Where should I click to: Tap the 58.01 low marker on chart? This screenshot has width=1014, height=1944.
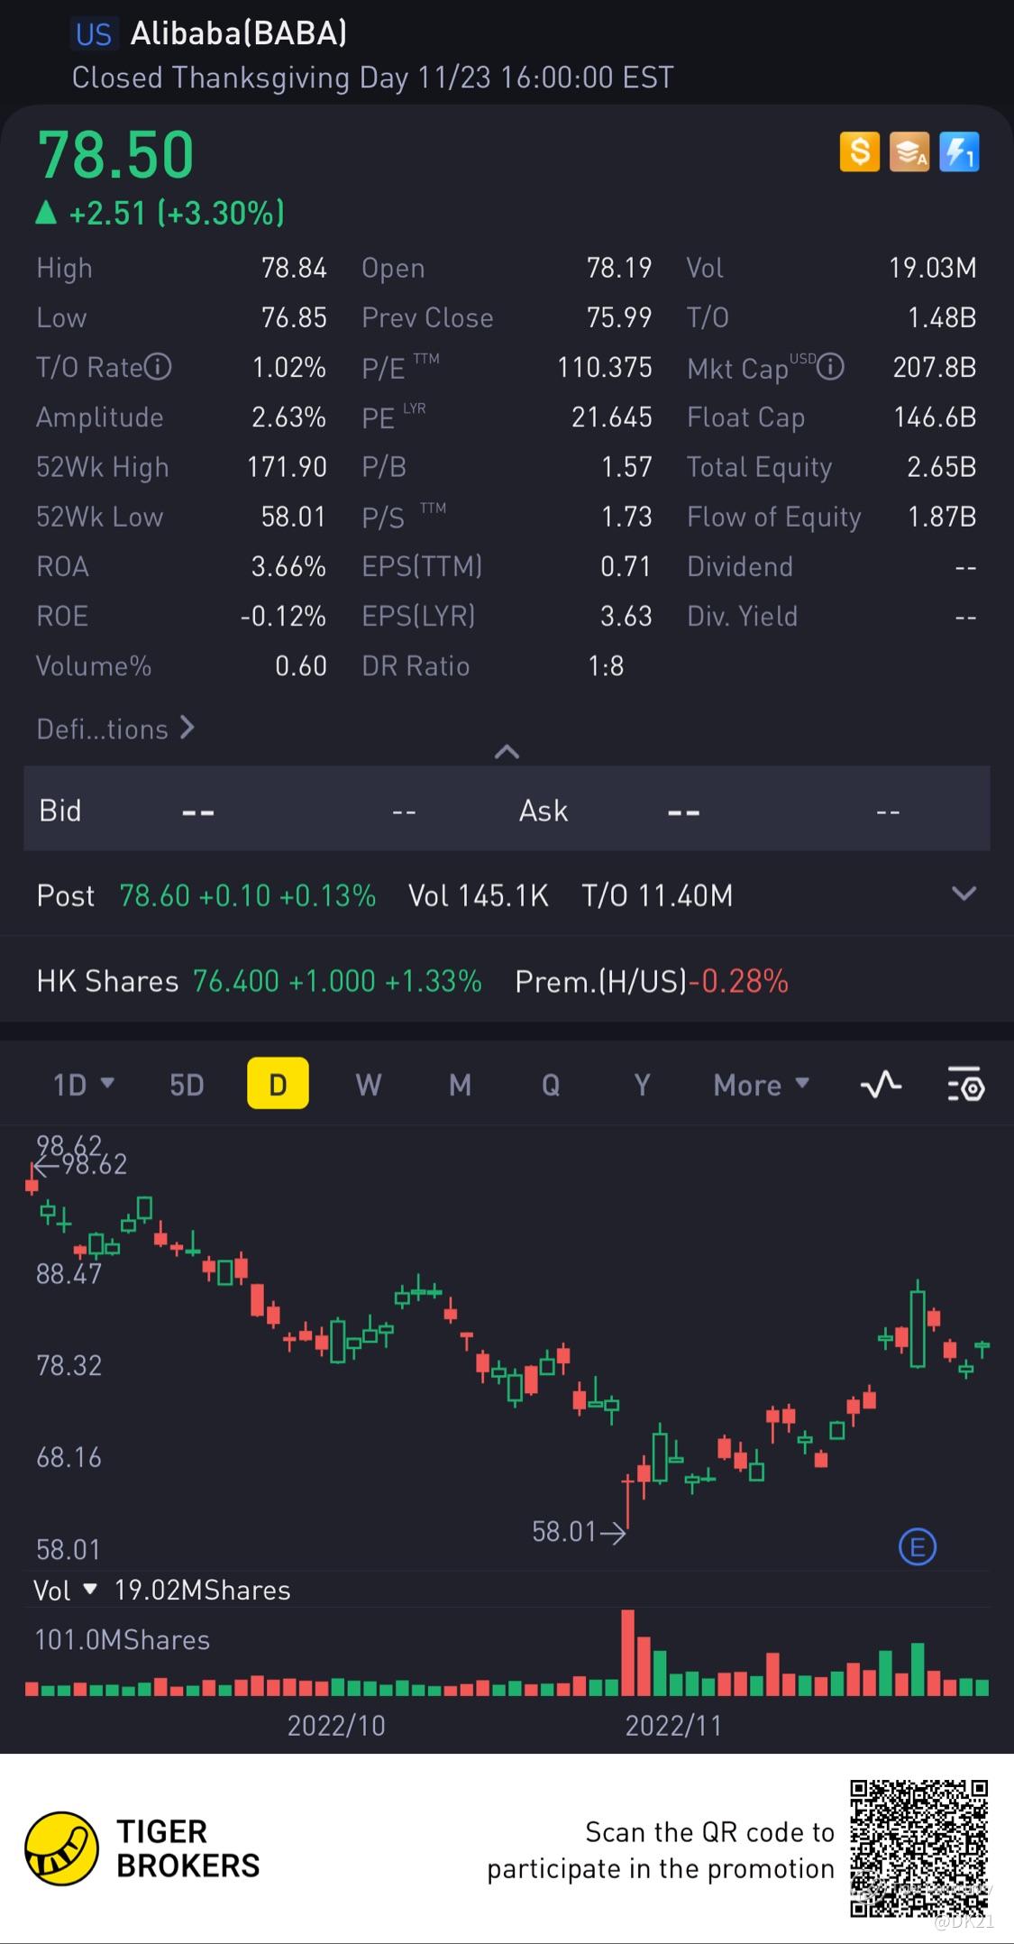point(578,1532)
